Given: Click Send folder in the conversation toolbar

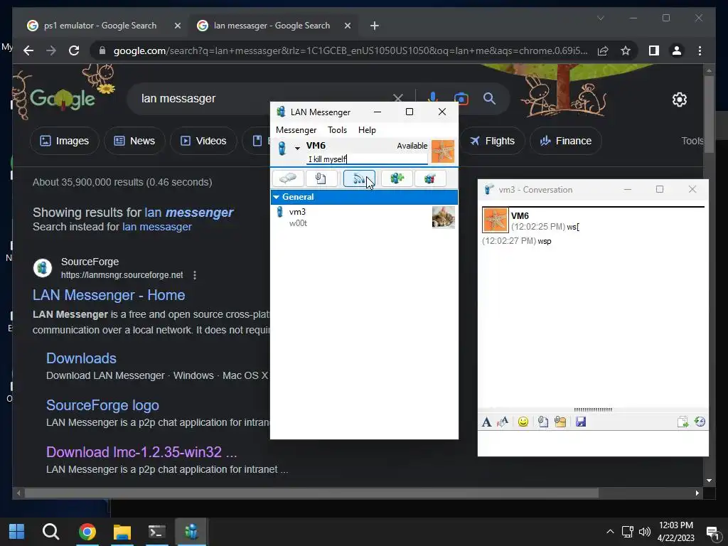Looking at the screenshot, I should 560,422.
